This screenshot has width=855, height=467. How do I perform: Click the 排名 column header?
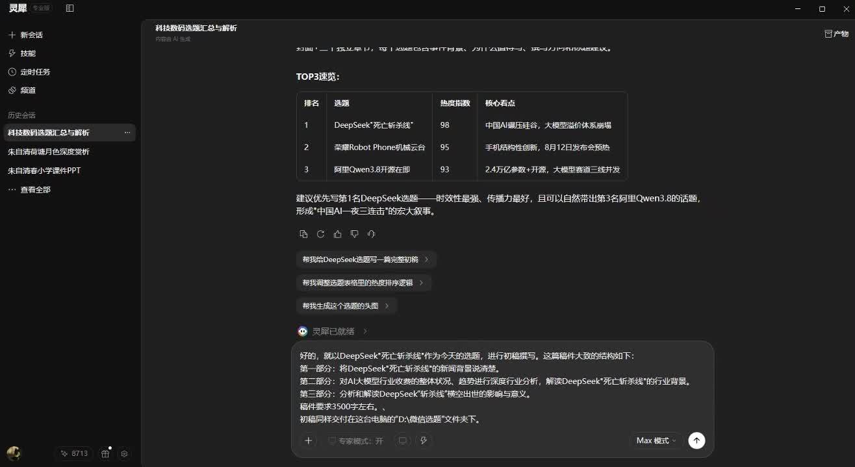pos(312,103)
